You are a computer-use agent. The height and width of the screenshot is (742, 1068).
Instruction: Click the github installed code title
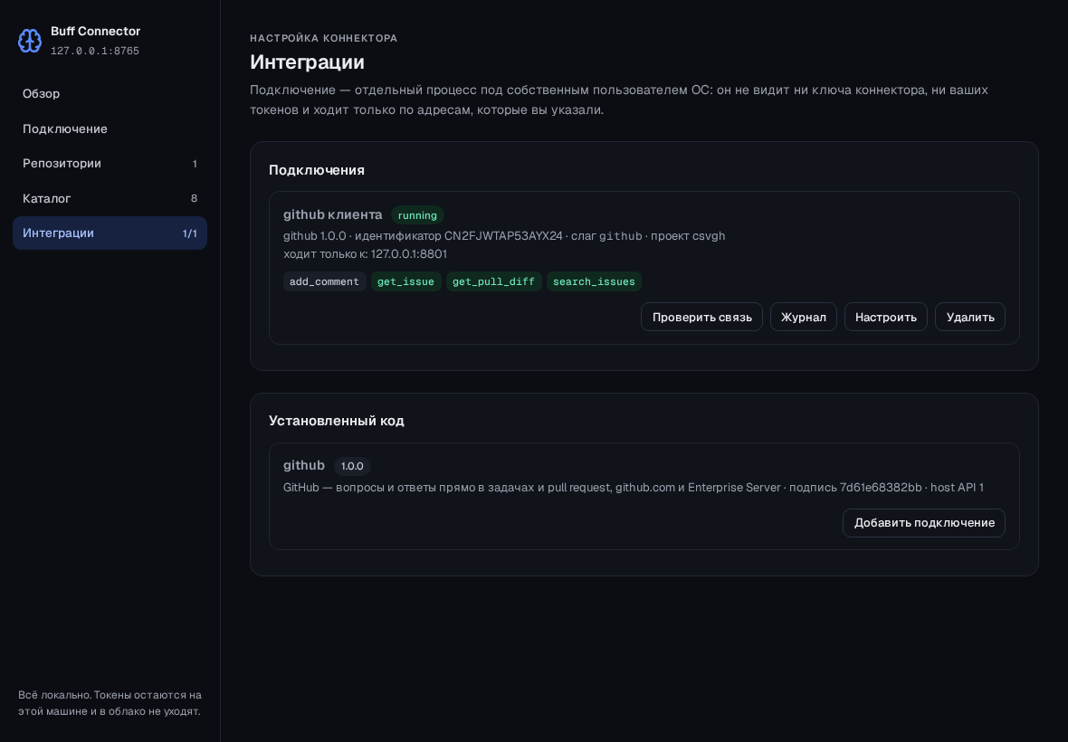tap(304, 465)
